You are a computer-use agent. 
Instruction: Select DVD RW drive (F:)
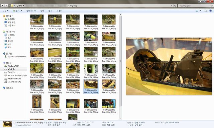[x=16, y=75]
